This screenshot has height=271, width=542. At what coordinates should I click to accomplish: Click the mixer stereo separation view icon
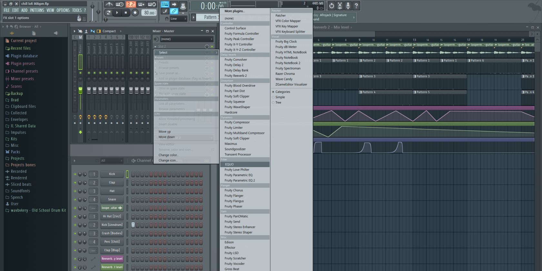click(x=93, y=31)
